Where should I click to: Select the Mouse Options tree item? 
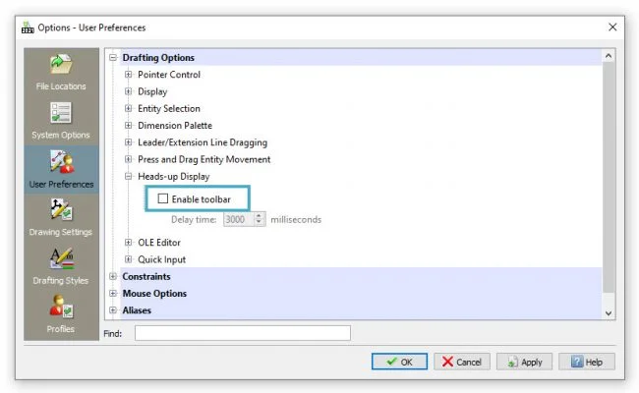click(154, 294)
